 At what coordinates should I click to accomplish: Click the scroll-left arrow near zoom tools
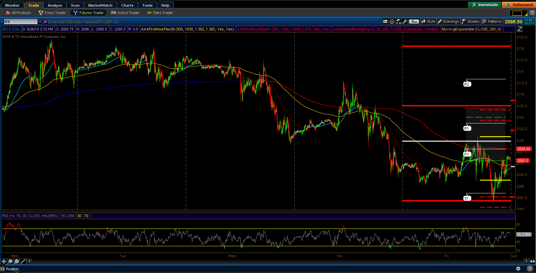coord(29,261)
